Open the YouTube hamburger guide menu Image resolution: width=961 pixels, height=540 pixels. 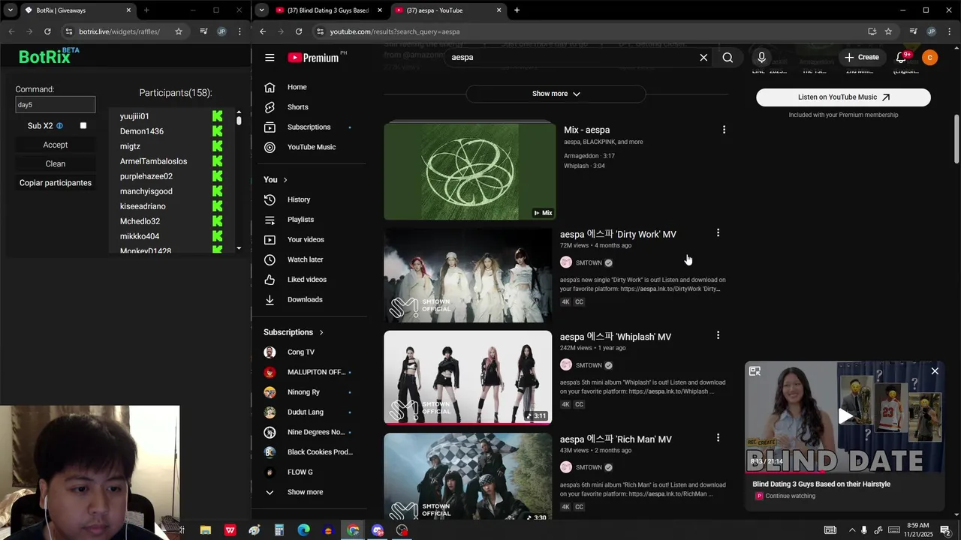[x=270, y=58]
